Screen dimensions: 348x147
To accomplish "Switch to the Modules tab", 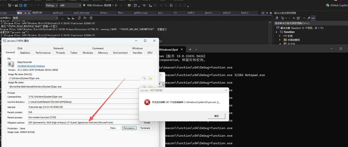I will click(x=88, y=53).
